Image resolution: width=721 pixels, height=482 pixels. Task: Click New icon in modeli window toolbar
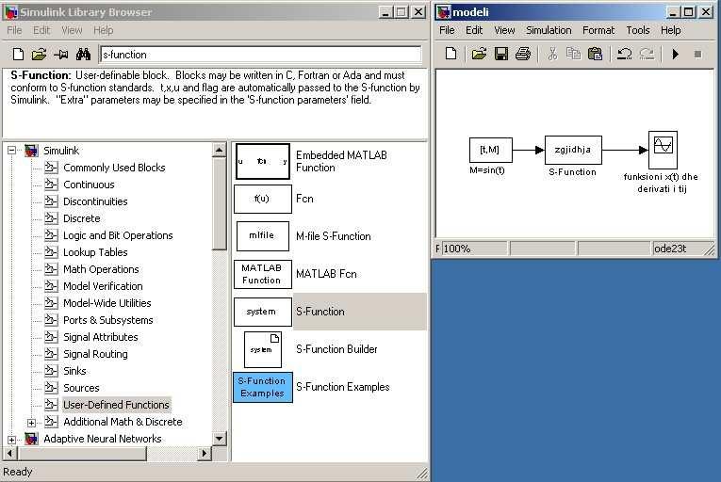pyautogui.click(x=451, y=54)
